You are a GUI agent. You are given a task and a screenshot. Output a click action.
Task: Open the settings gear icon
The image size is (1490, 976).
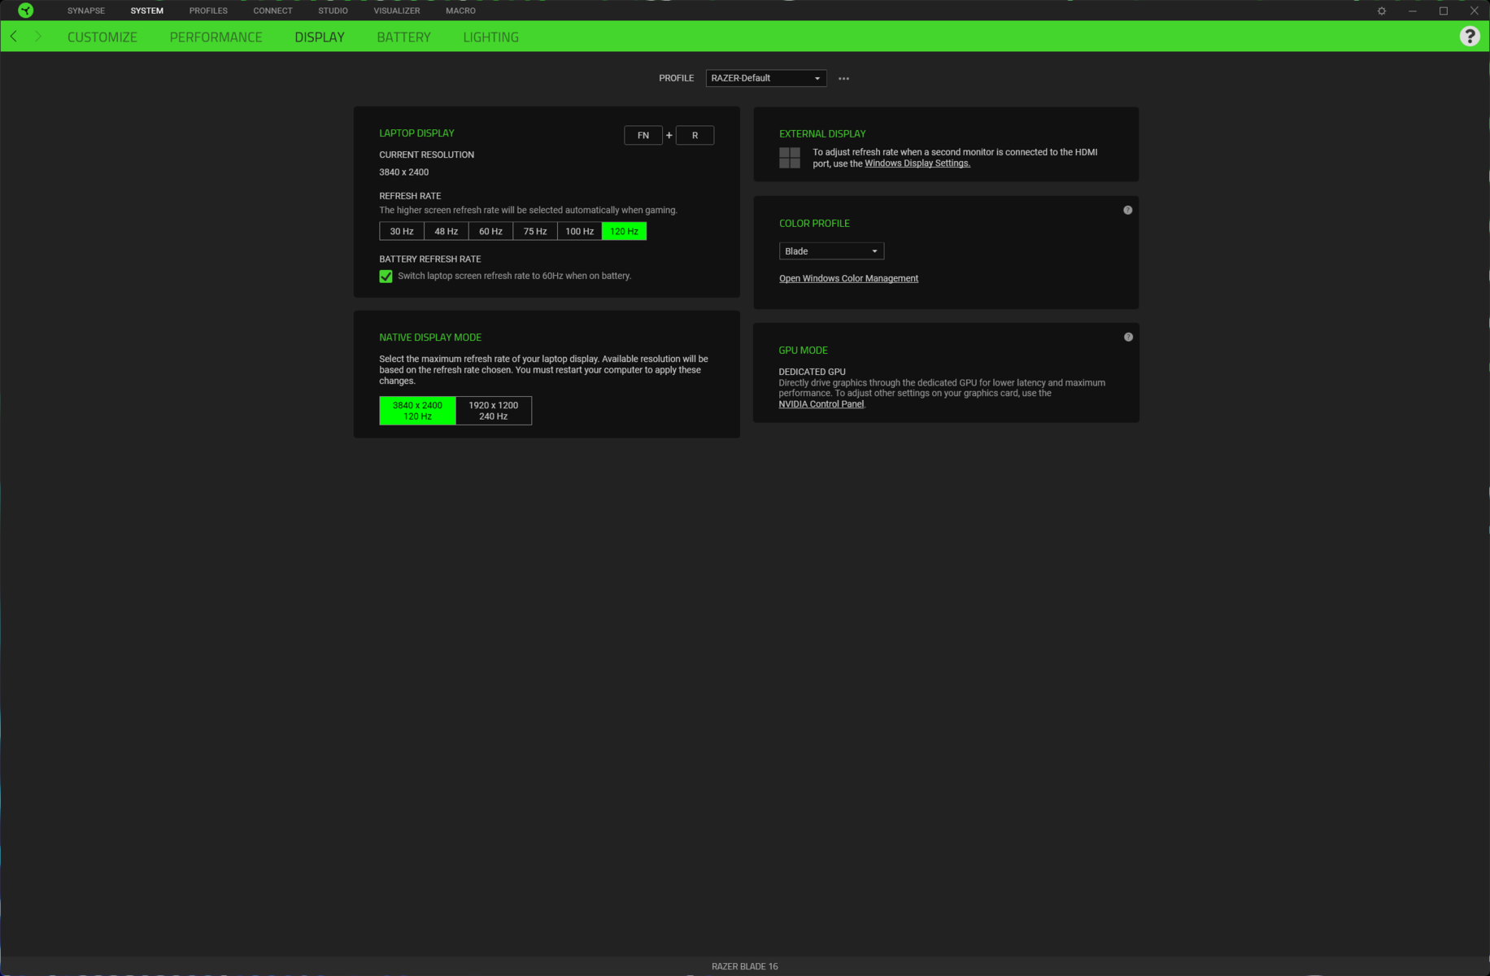point(1382,11)
